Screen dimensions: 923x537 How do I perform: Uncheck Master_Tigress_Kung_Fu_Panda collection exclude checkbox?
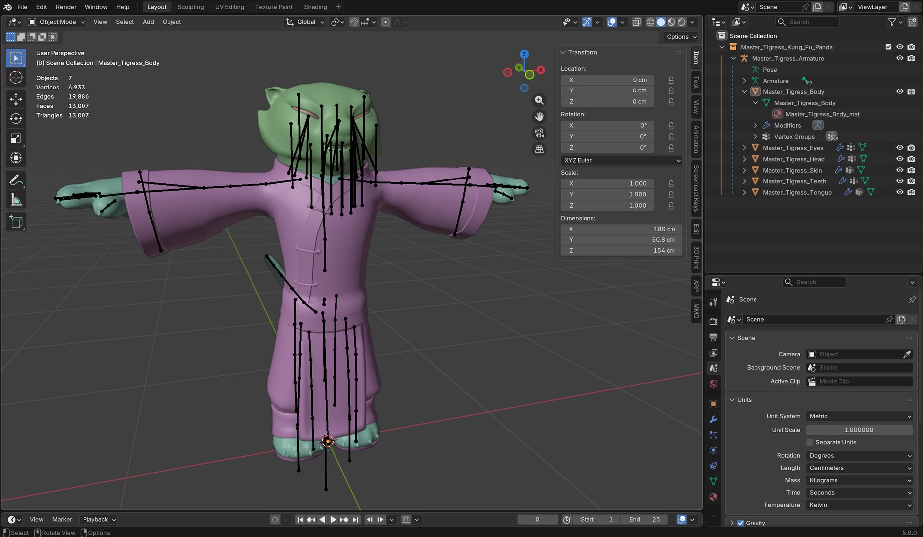(x=888, y=47)
